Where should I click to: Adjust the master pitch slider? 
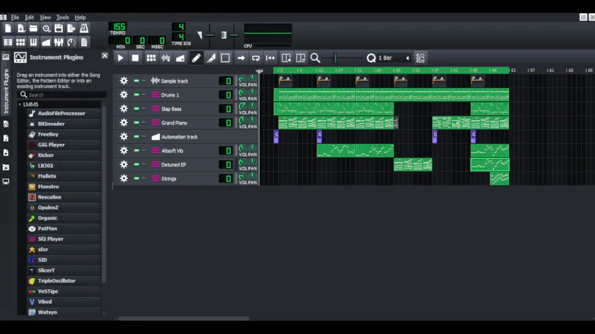[x=234, y=35]
